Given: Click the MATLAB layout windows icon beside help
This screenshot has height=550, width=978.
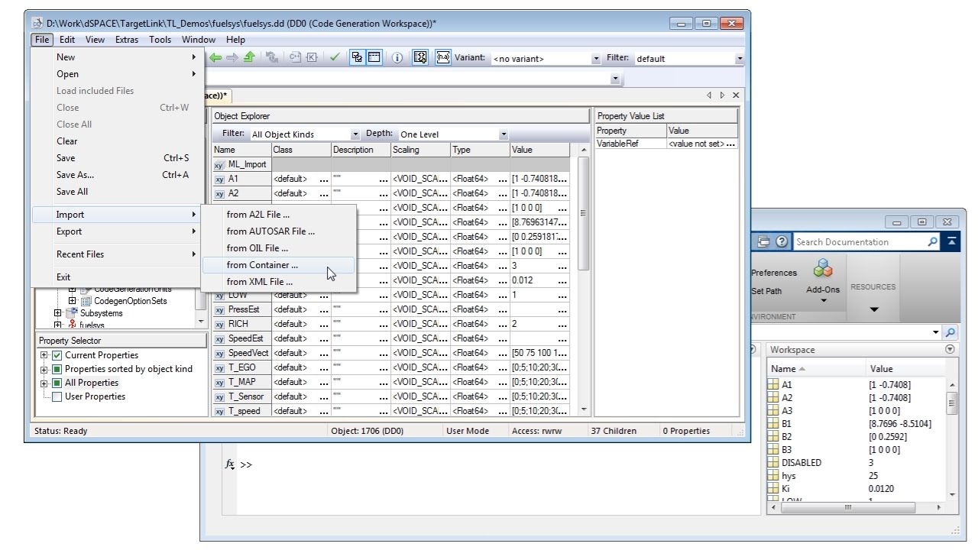Looking at the screenshot, I should 763,241.
